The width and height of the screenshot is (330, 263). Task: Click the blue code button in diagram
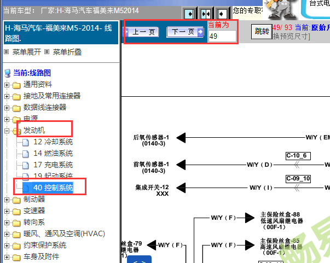pos(140,259)
